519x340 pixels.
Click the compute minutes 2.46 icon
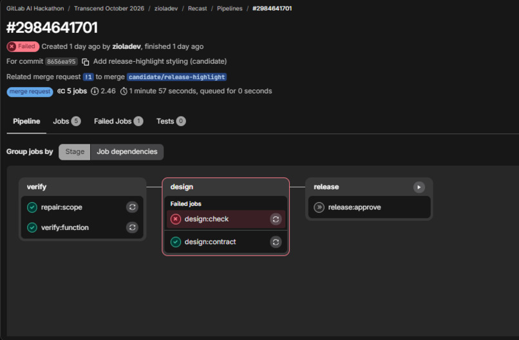point(95,91)
